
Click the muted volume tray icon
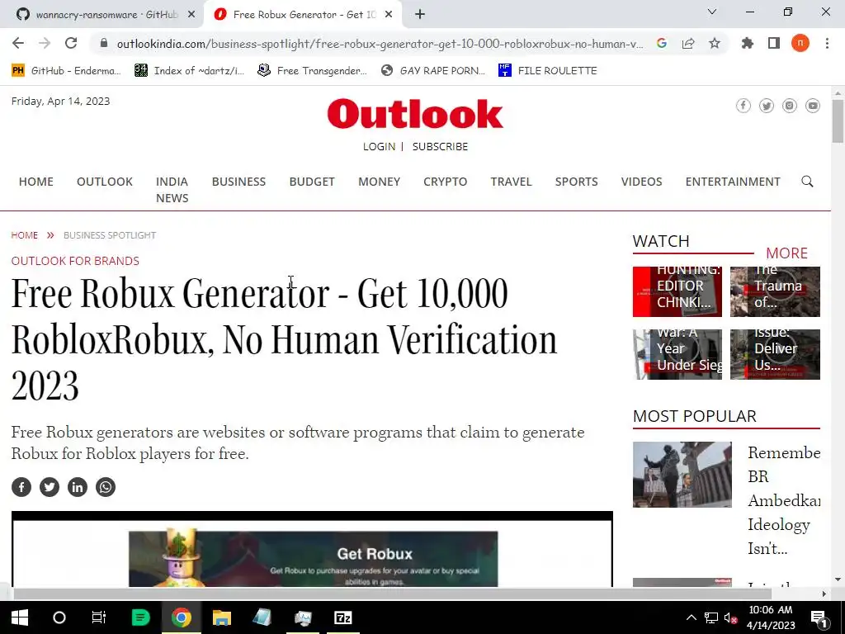[x=731, y=617]
